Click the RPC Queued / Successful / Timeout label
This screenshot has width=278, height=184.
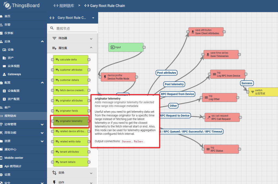click(191, 131)
